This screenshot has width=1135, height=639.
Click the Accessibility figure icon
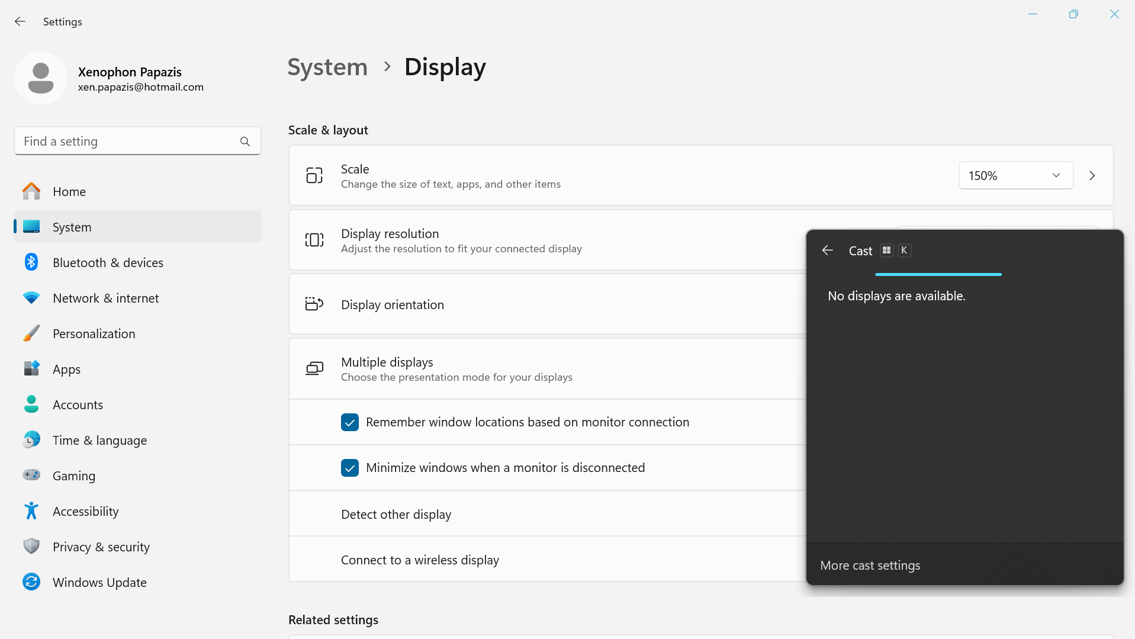pyautogui.click(x=31, y=511)
